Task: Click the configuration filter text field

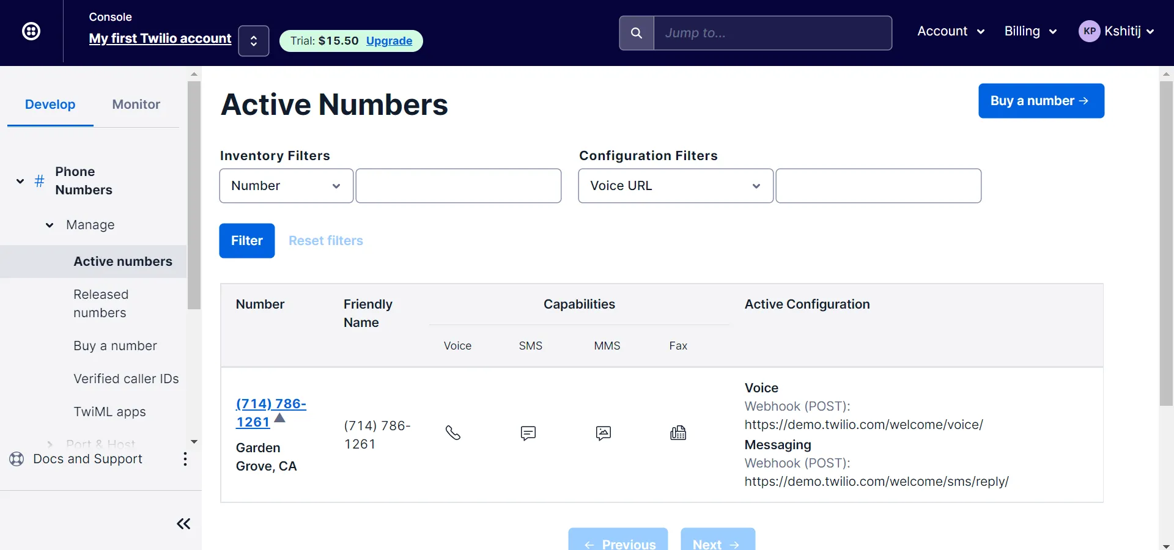Action: pyautogui.click(x=879, y=186)
